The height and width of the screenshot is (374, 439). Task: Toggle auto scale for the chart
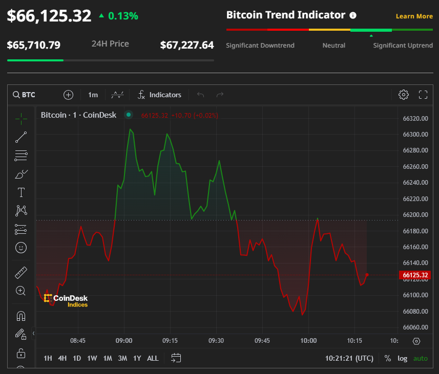click(420, 358)
